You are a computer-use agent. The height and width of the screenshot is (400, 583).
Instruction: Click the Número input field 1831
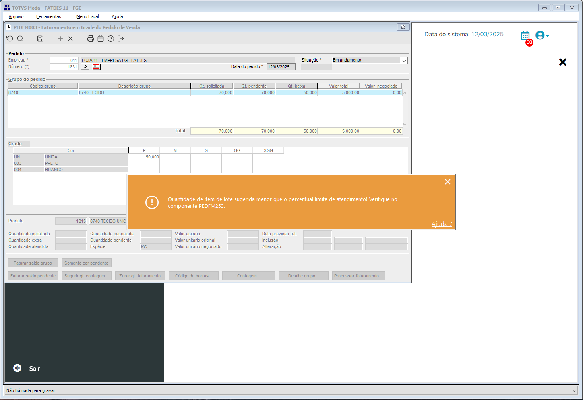(64, 67)
